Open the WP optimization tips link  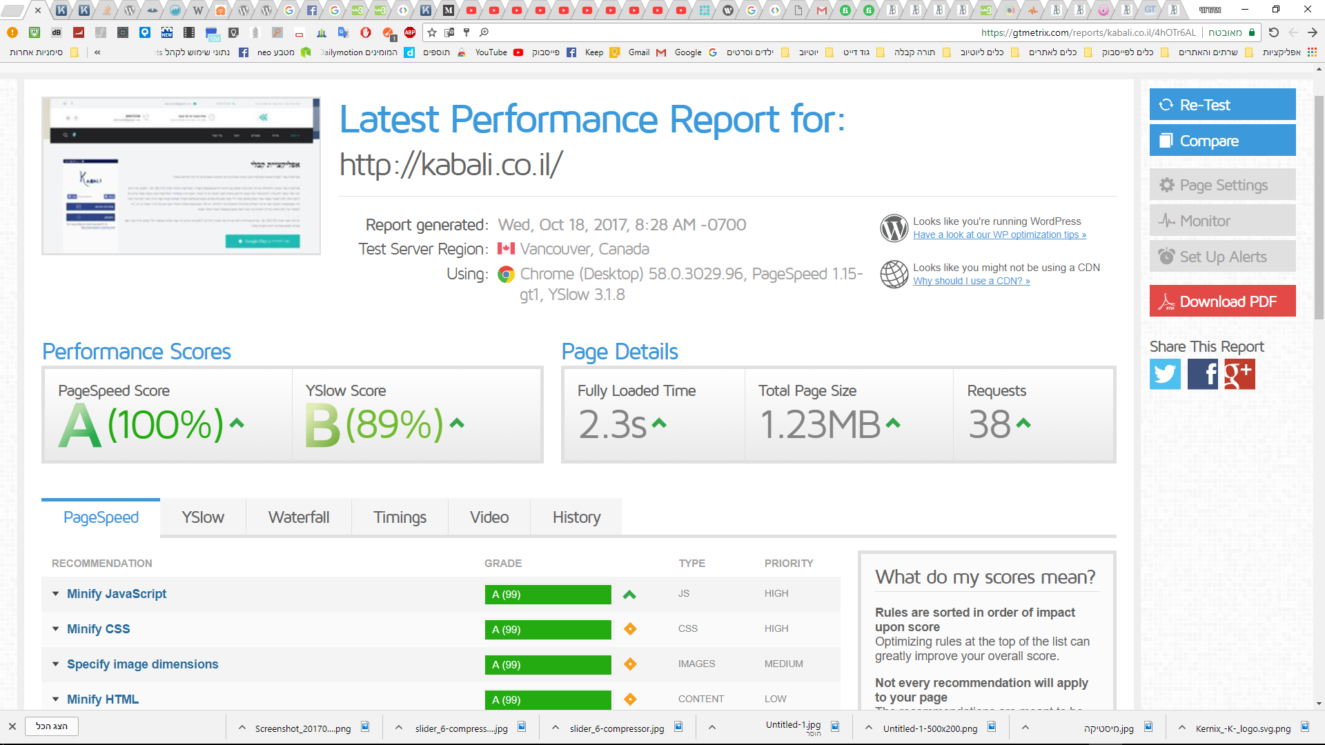[999, 235]
